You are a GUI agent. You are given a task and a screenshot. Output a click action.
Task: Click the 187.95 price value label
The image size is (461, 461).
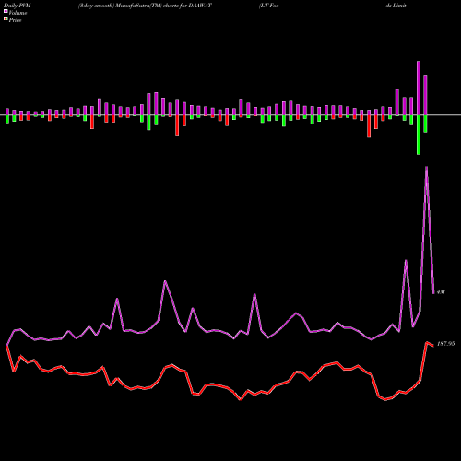445,344
